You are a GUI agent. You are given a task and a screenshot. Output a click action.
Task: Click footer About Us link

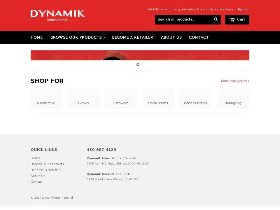click(x=38, y=176)
